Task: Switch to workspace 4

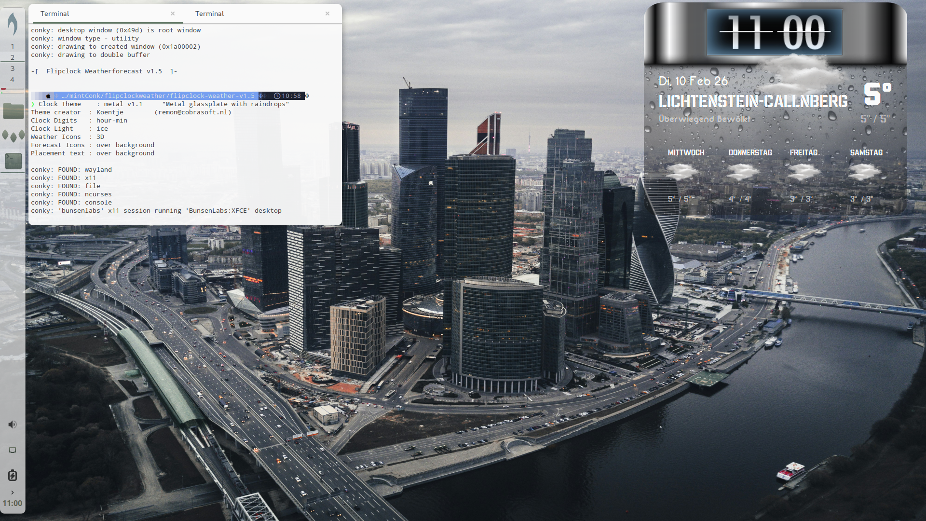Action: pos(13,80)
